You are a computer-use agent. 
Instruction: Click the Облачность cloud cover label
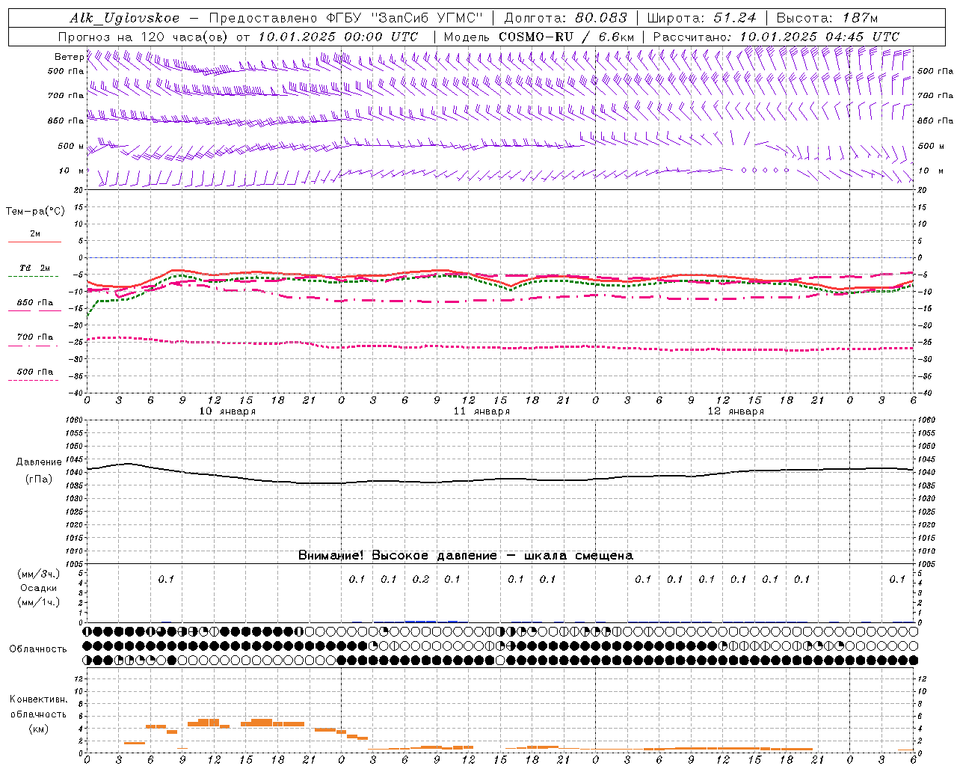tap(38, 649)
